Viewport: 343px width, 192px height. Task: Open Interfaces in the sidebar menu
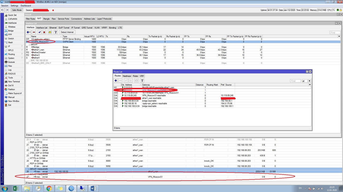[12, 23]
